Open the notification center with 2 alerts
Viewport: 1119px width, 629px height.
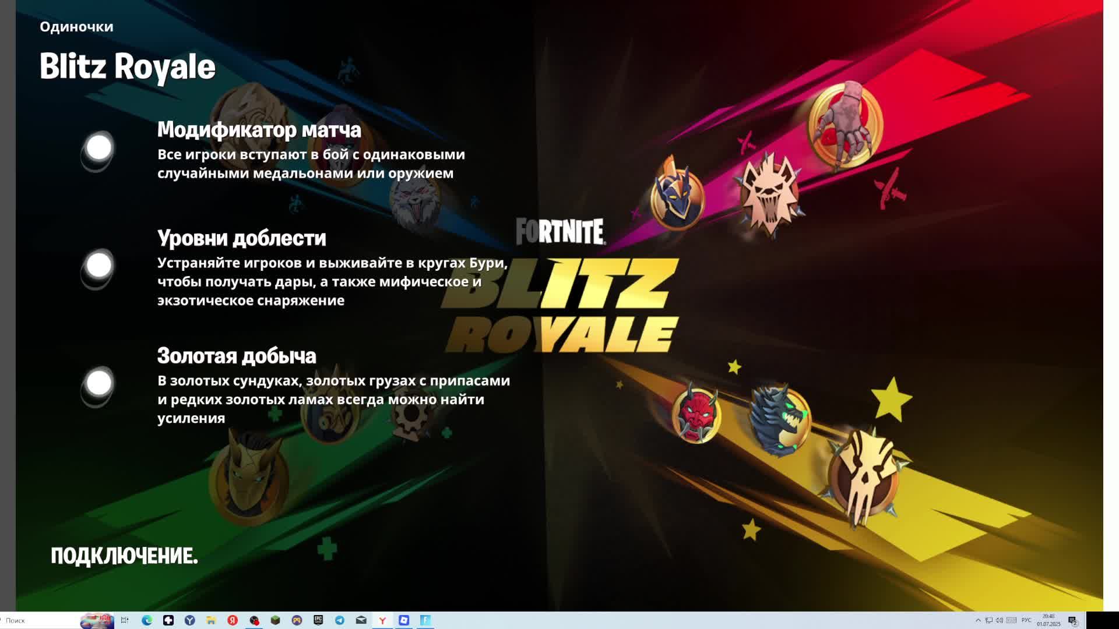(x=1072, y=620)
